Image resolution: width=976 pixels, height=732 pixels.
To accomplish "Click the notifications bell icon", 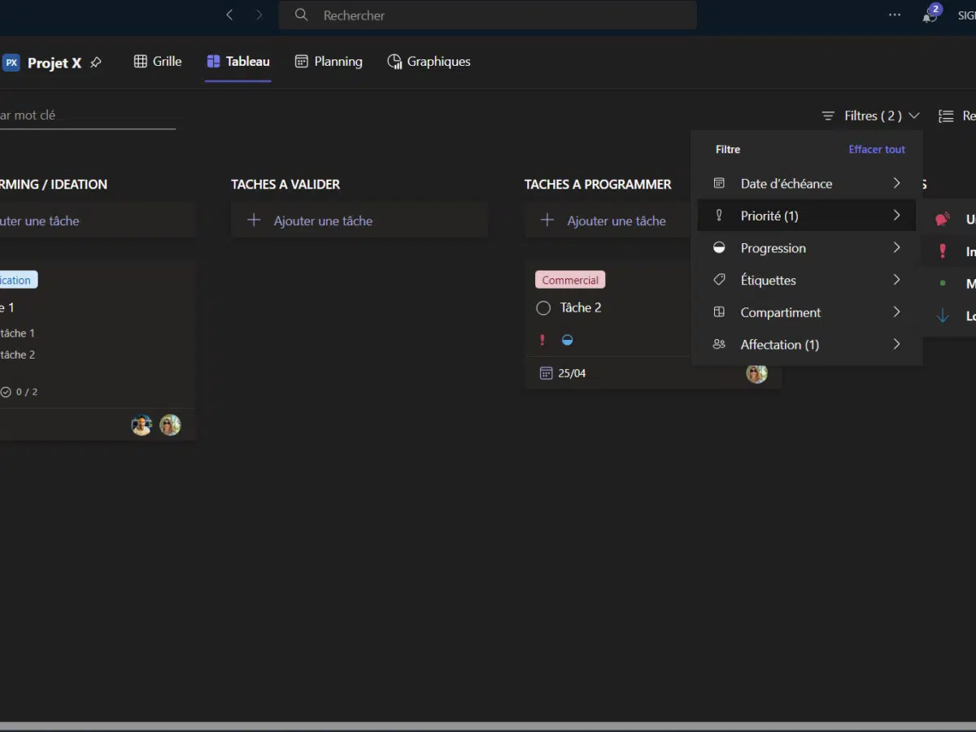I will click(x=930, y=16).
